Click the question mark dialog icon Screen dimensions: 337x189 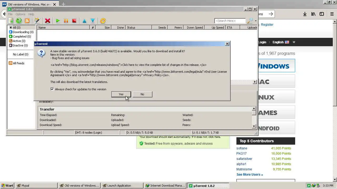pyautogui.click(x=41, y=53)
